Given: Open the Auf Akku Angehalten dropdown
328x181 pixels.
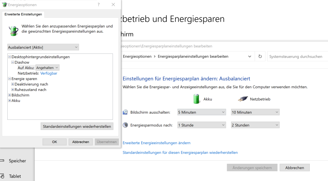Looking at the screenshot, I should click(47, 68).
